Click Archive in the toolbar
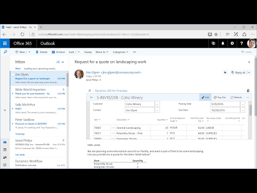 tap(58, 52)
